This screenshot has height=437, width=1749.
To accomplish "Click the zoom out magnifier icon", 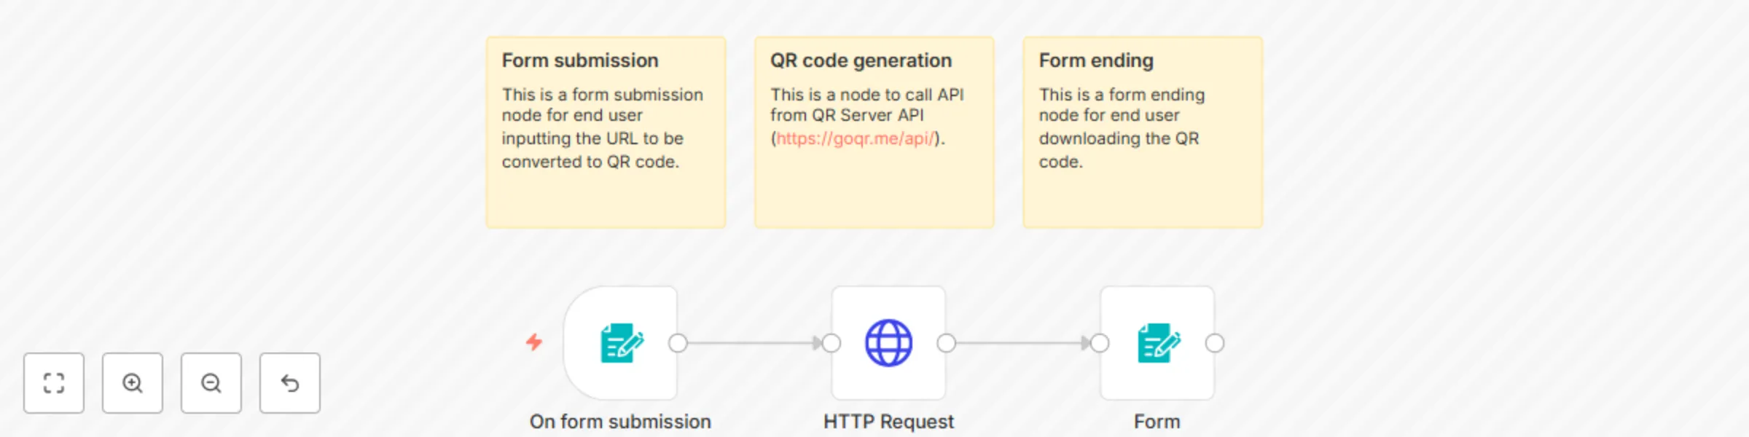I will tap(211, 383).
